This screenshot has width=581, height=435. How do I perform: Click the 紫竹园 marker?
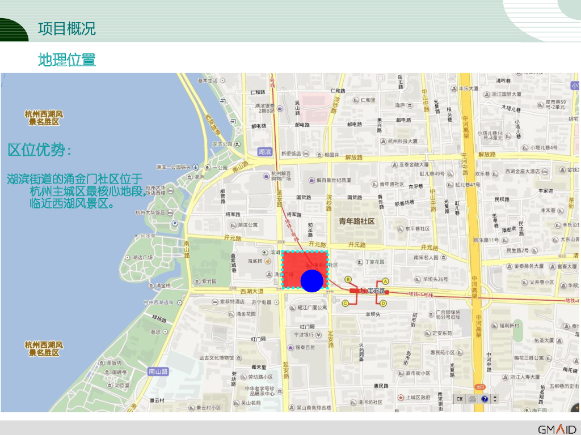click(x=197, y=282)
